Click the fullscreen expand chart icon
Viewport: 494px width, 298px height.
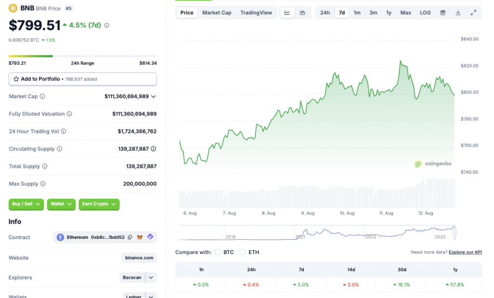tap(474, 13)
